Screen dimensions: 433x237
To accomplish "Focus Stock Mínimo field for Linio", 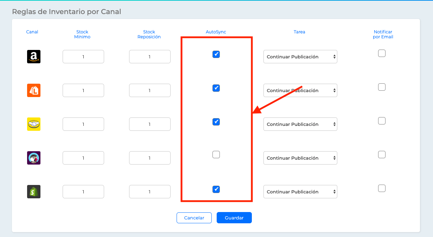I will click(83, 90).
